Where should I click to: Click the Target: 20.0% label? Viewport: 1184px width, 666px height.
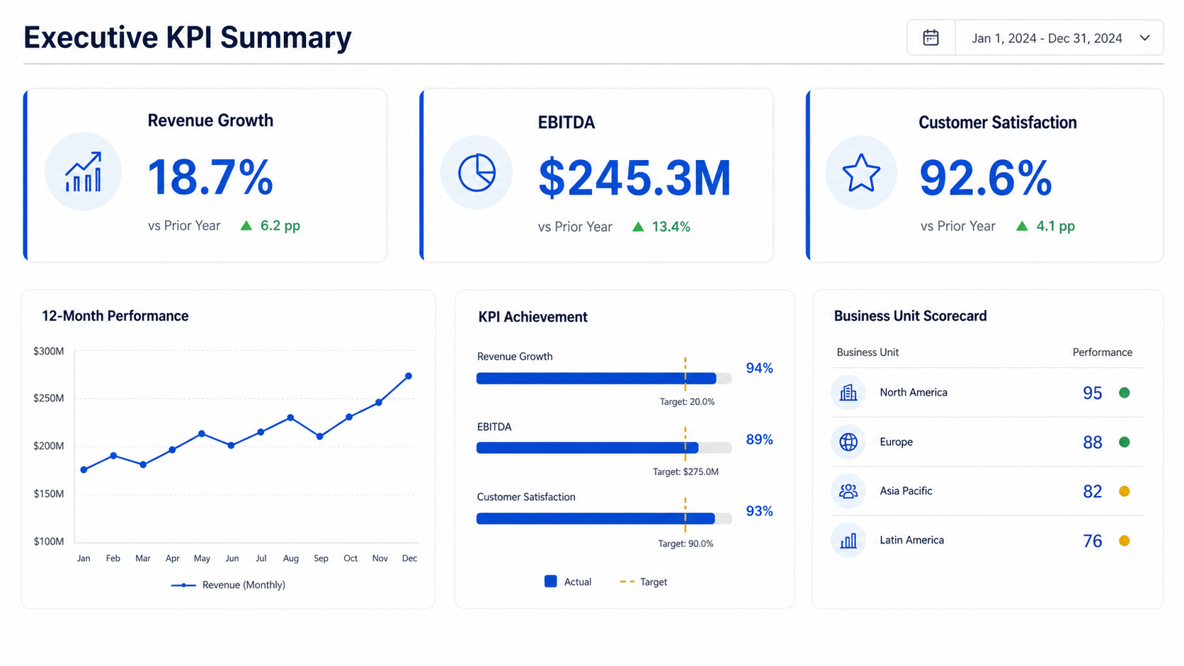(687, 401)
